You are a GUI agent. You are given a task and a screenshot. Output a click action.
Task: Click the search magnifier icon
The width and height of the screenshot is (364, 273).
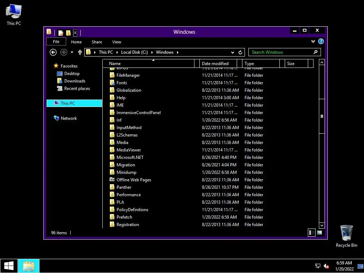(x=316, y=52)
